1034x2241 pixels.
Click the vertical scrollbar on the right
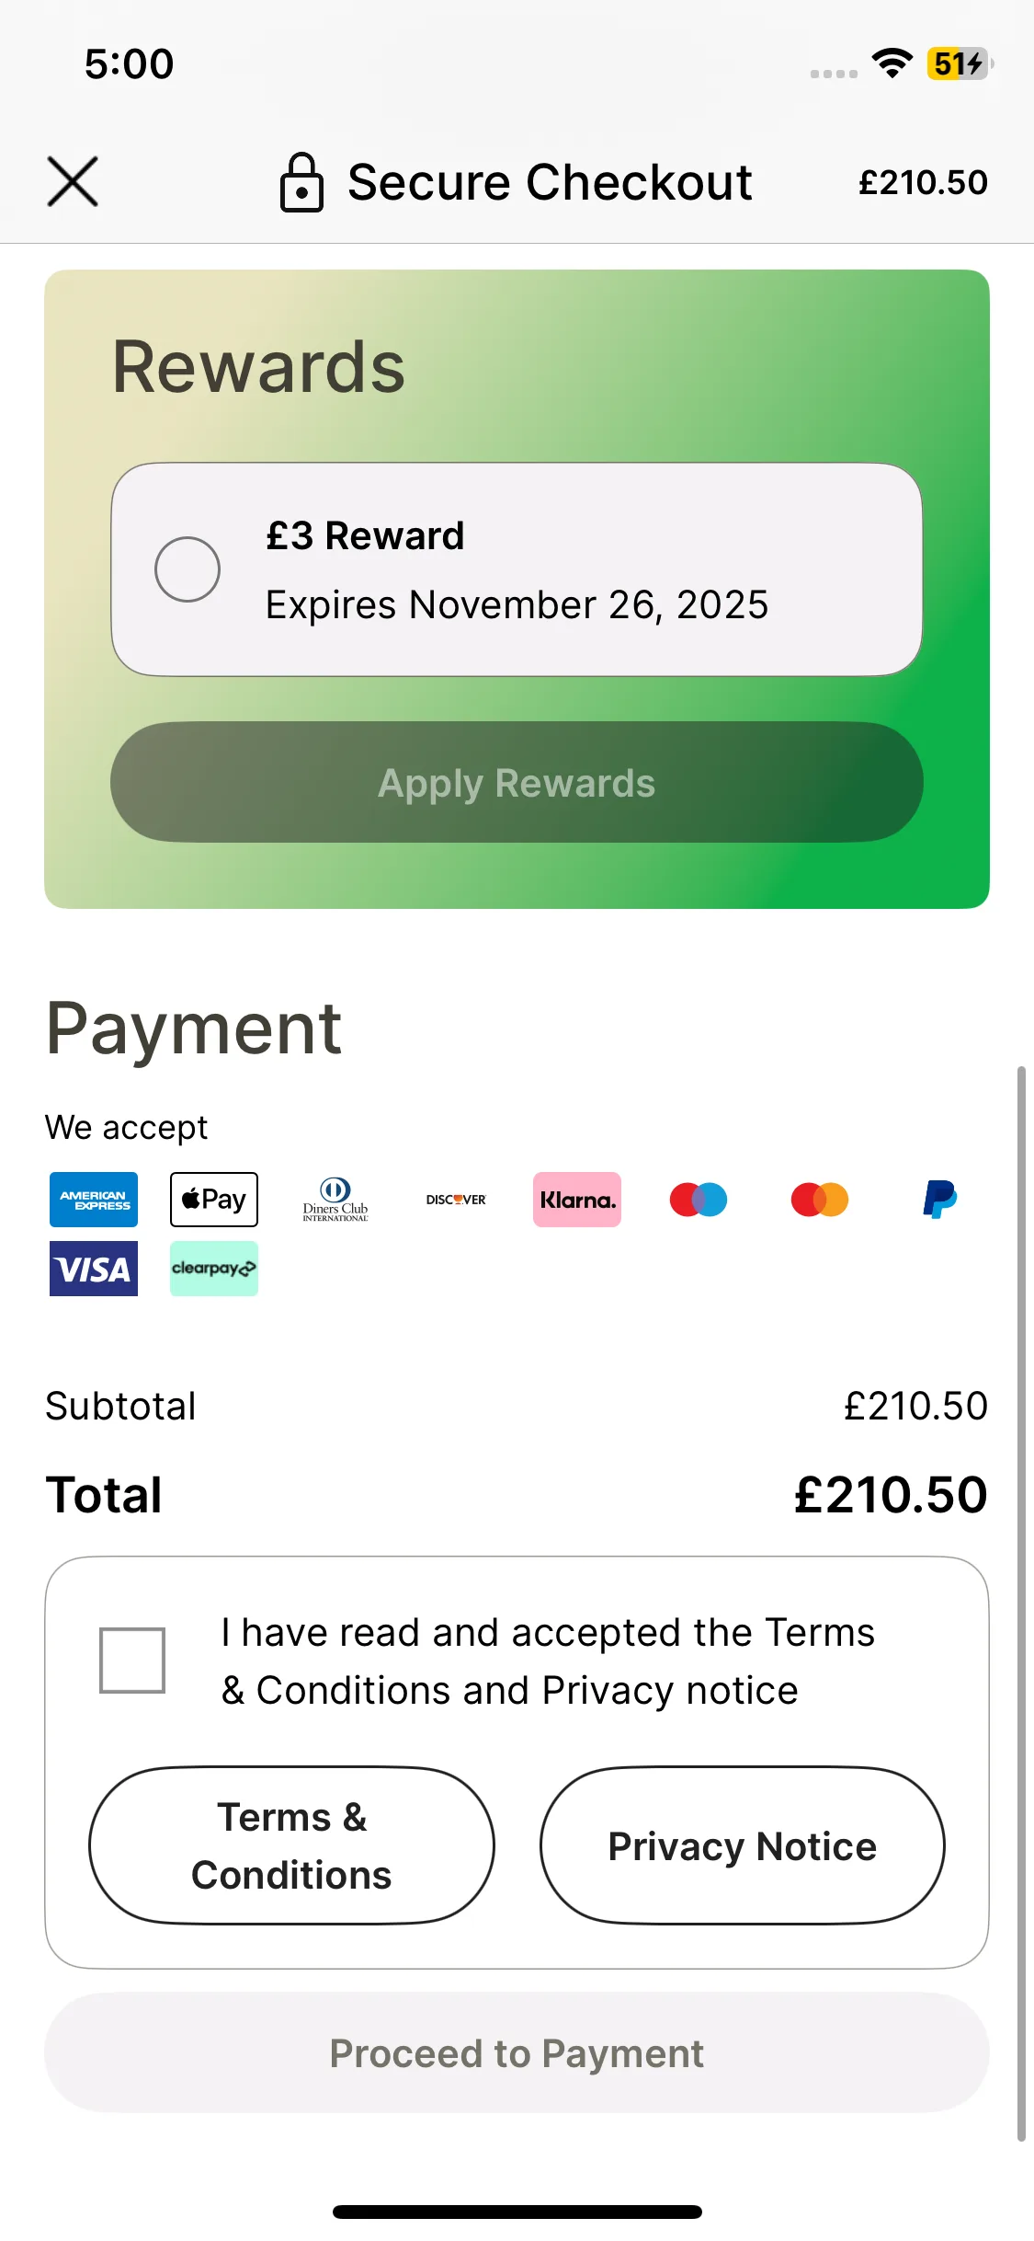point(1021,1603)
